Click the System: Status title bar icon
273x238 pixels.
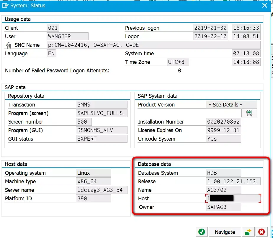(5, 6)
